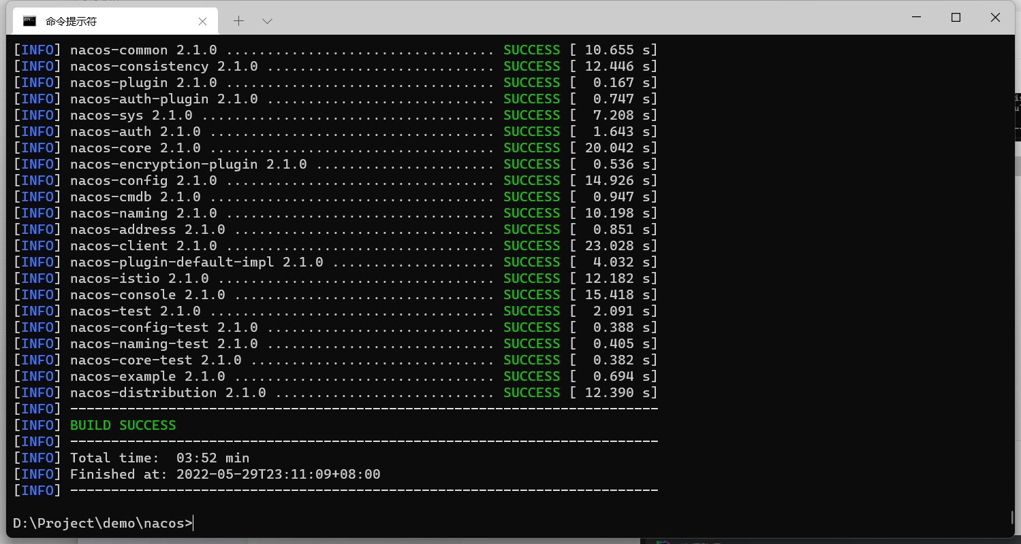Click the nacos-config 2.1.0 line

[335, 180]
